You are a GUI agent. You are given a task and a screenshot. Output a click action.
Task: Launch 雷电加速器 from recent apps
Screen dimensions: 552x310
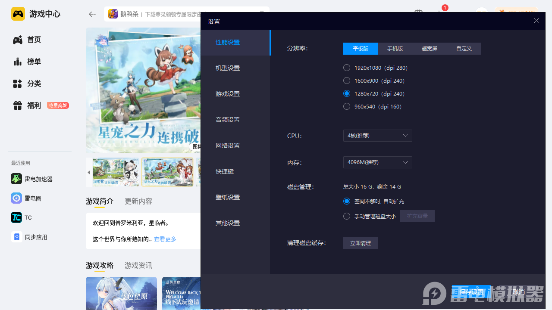coord(16,179)
